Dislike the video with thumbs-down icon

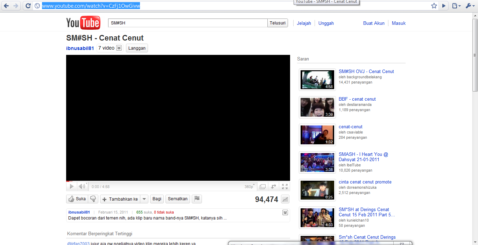(x=93, y=199)
